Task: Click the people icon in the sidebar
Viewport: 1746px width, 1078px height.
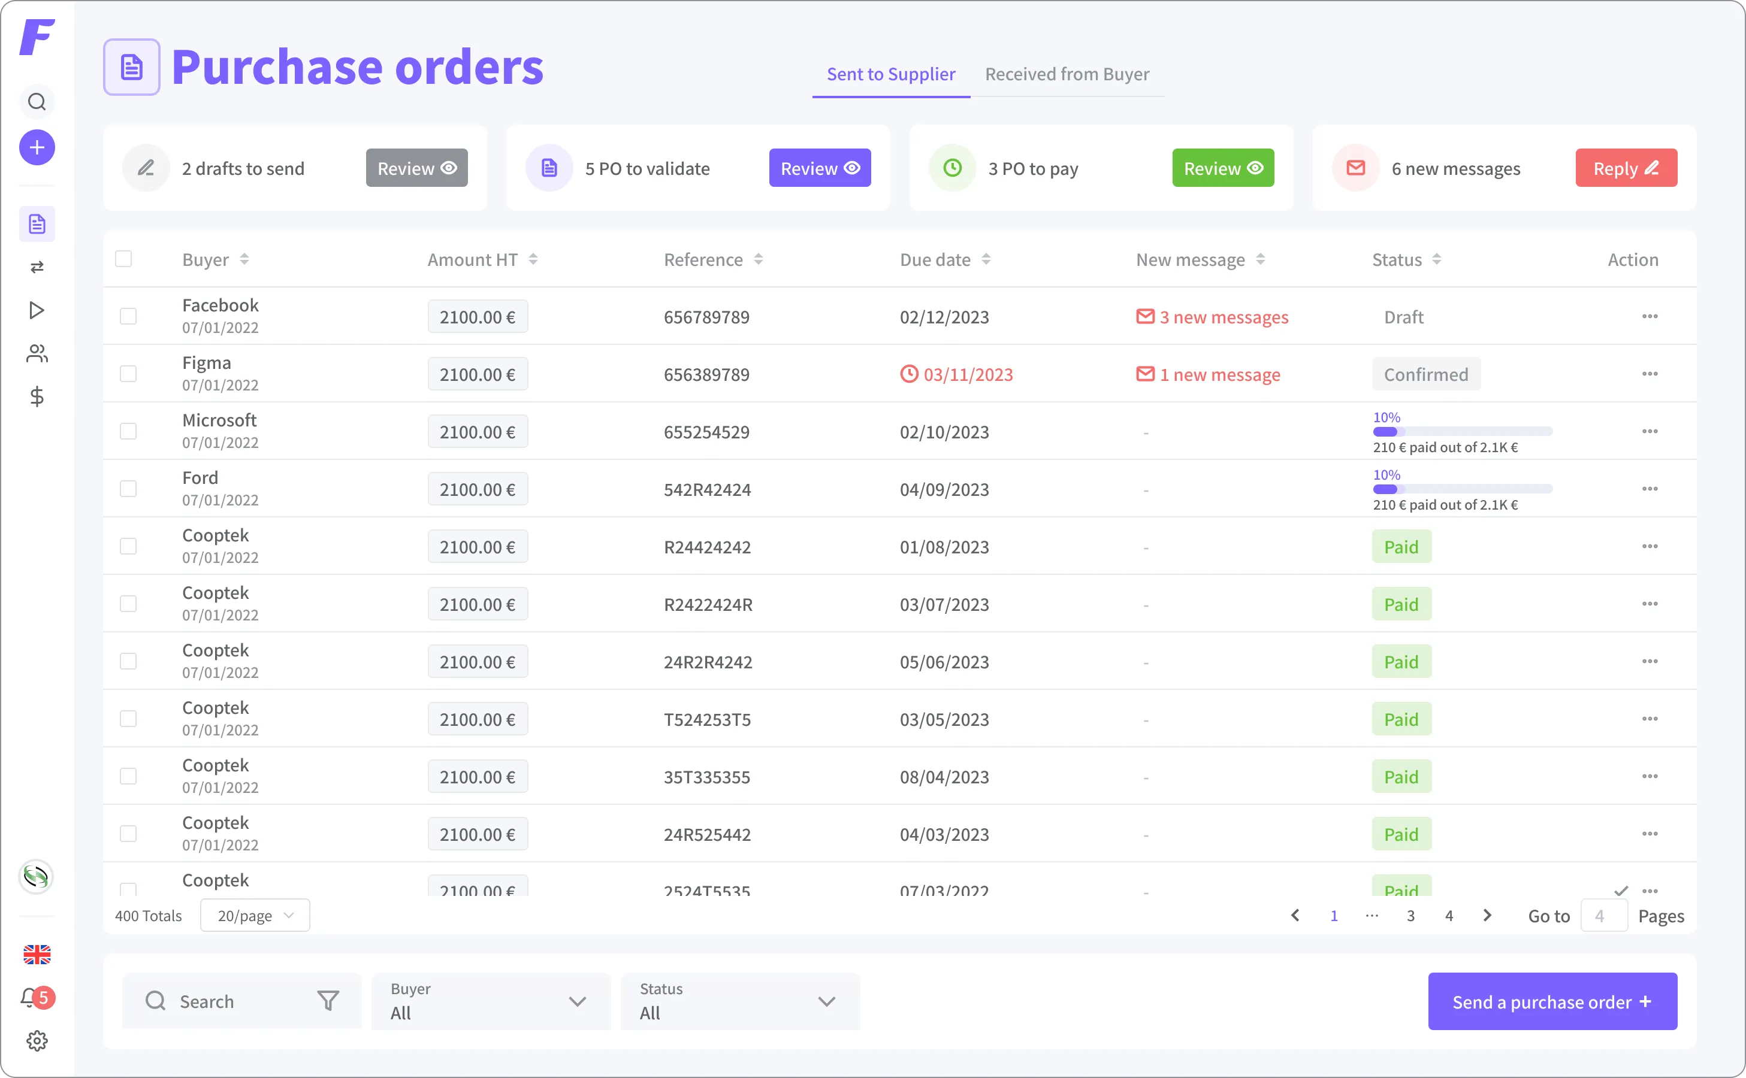Action: 37,353
